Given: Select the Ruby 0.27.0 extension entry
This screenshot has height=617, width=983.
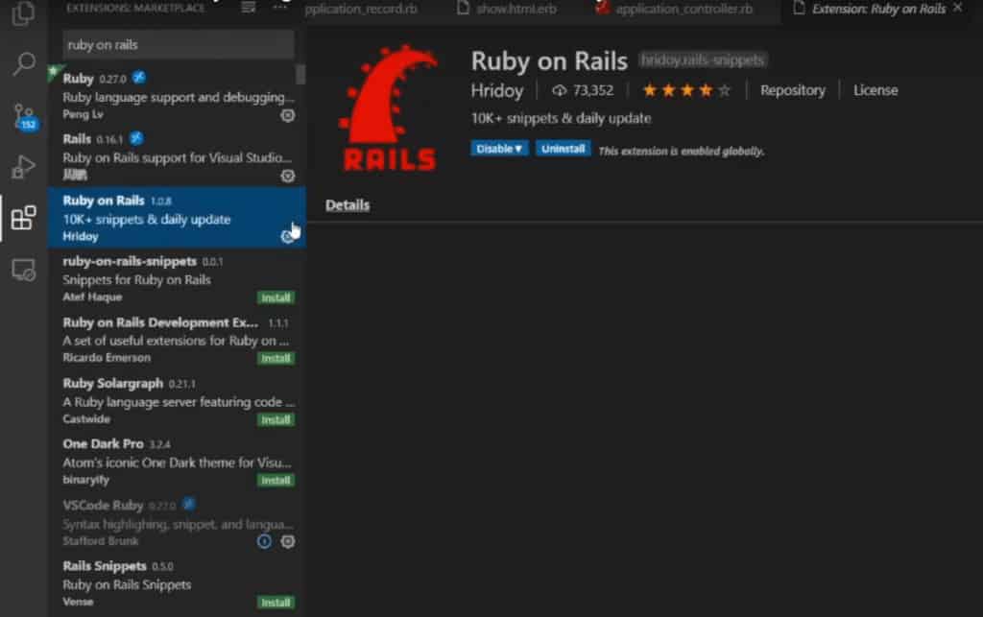Looking at the screenshot, I should click(177, 96).
